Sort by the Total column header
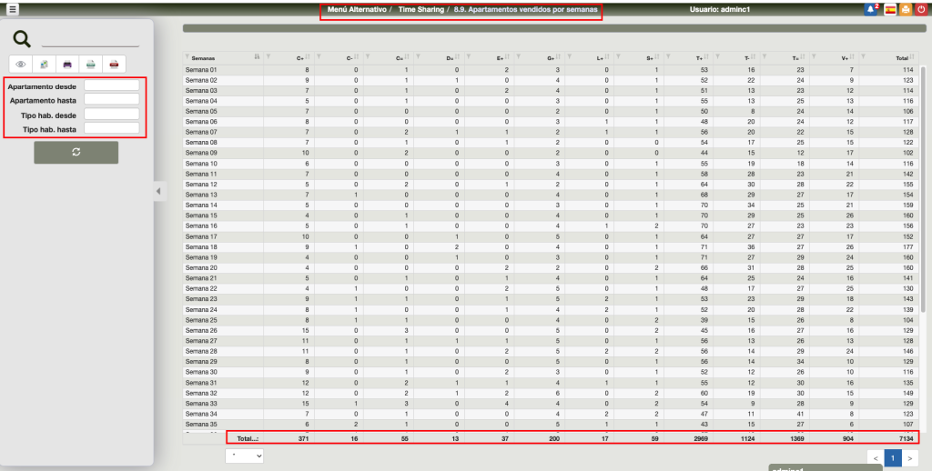 900,57
